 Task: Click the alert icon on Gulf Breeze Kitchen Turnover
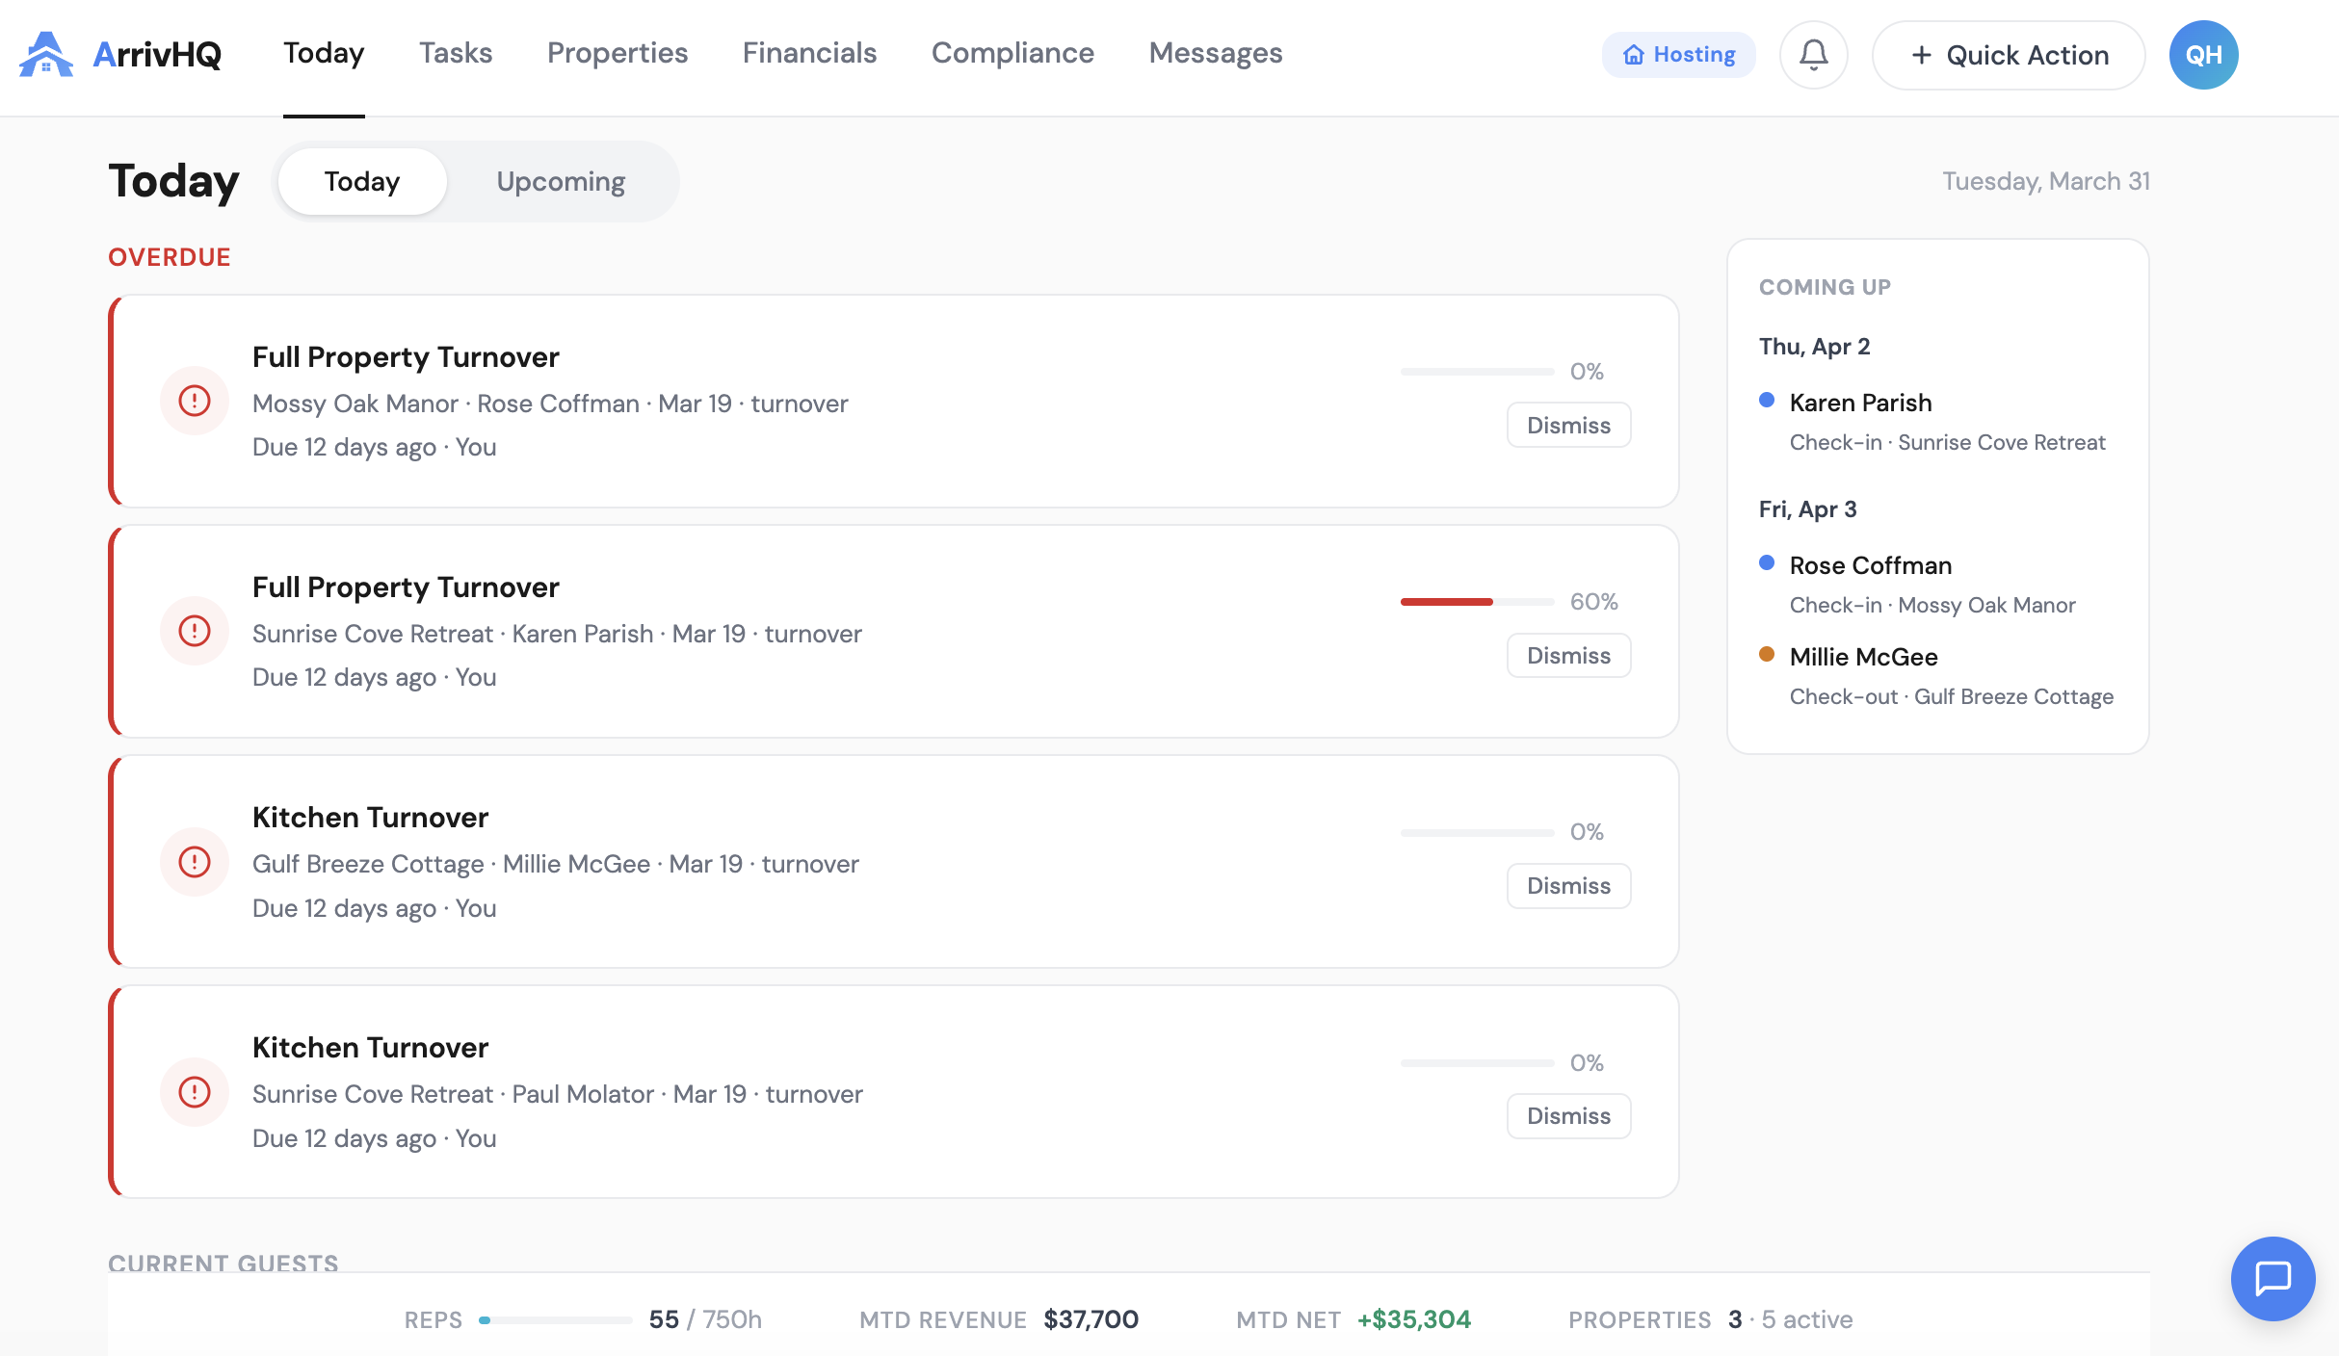pos(194,862)
